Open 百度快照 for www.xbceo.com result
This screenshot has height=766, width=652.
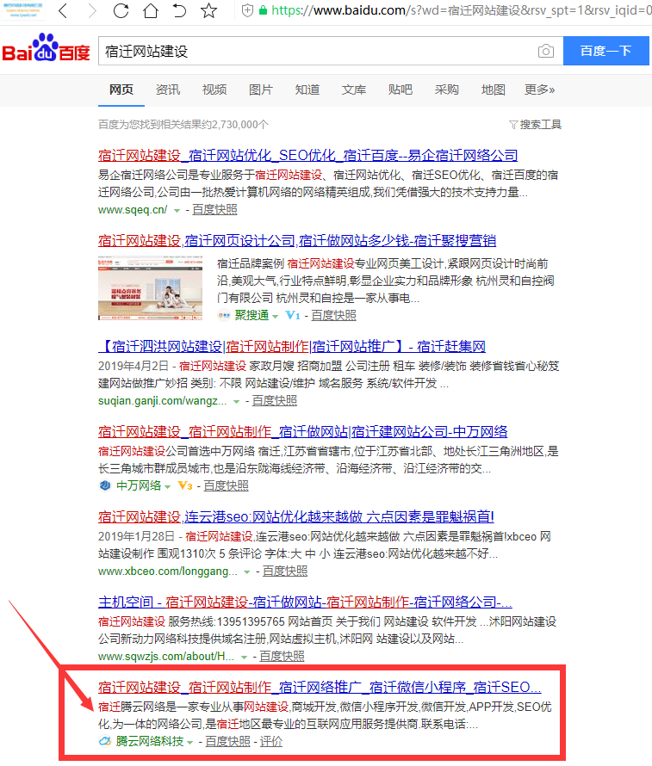[x=285, y=571]
